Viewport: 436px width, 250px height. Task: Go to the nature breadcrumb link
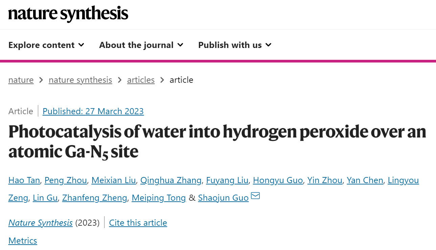pyautogui.click(x=21, y=80)
